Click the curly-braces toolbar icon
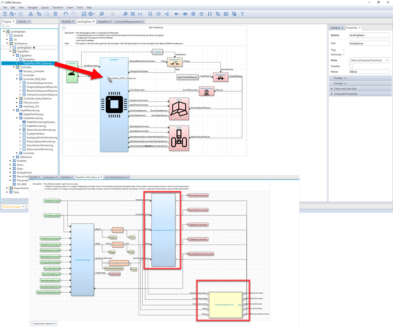The width and height of the screenshot is (393, 331). [x=158, y=14]
